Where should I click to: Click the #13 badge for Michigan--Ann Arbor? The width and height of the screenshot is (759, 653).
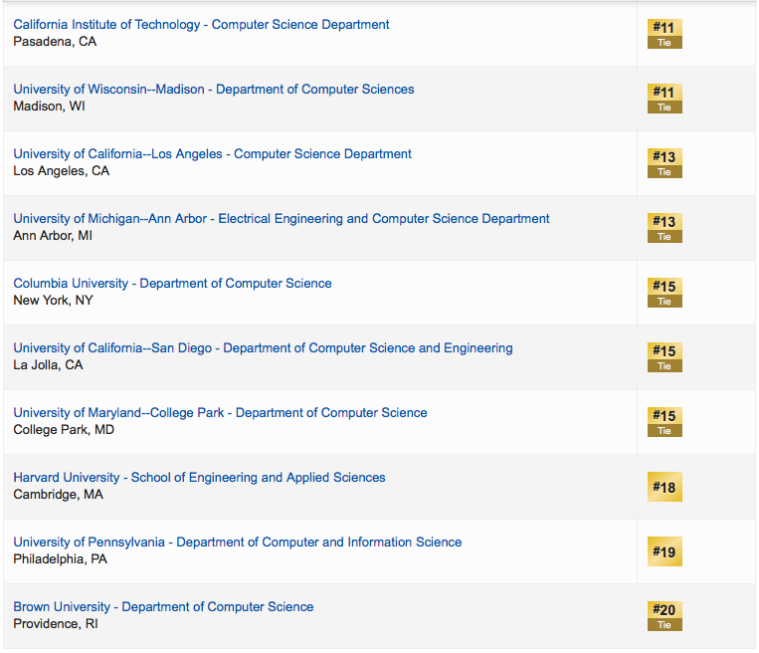664,228
